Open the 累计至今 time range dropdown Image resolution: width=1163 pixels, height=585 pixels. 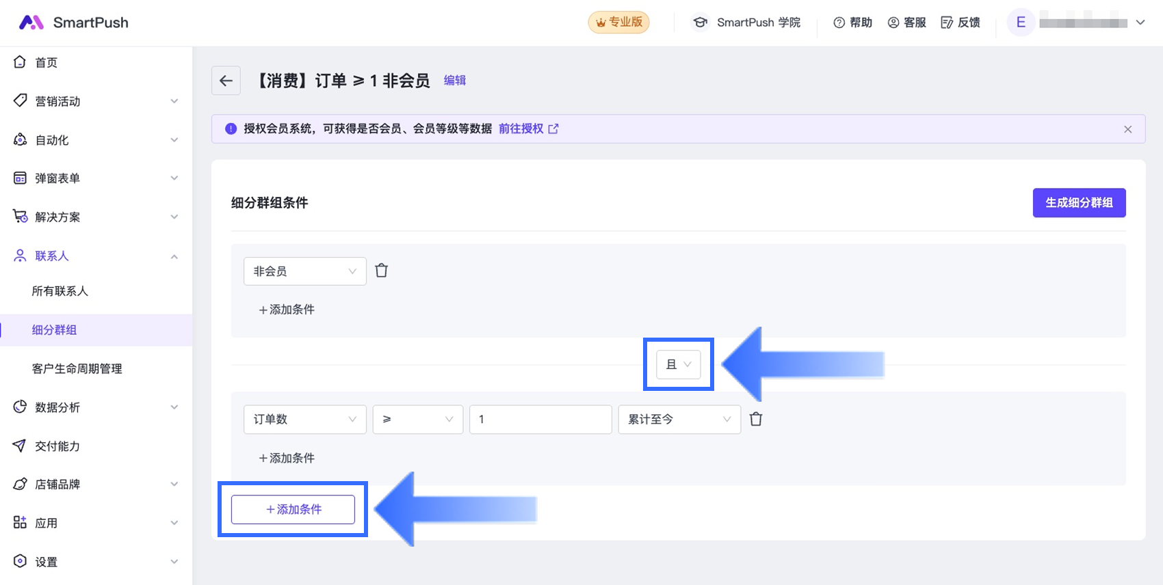(x=679, y=420)
